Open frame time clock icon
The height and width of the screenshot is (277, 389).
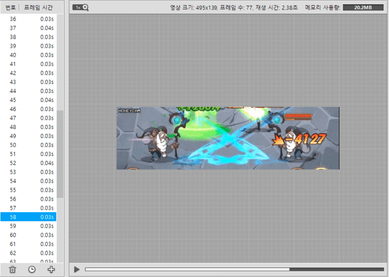32,269
